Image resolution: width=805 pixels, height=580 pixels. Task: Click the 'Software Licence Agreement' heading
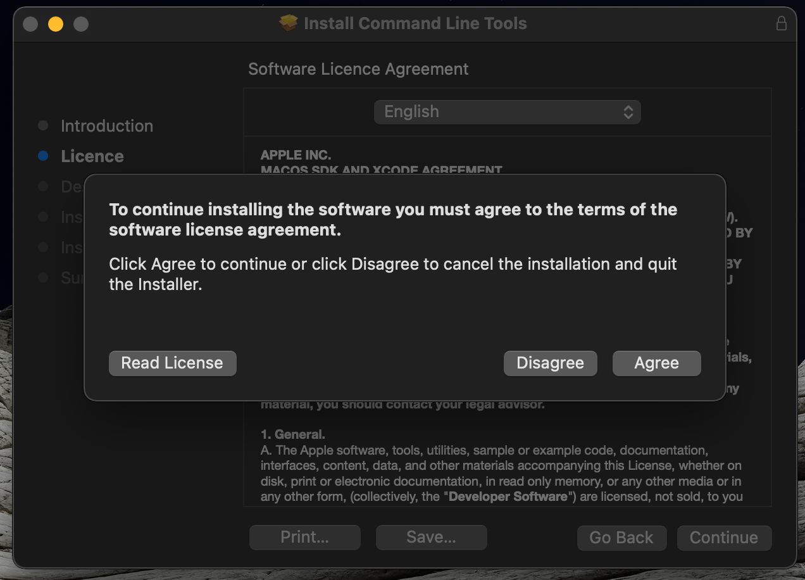(x=358, y=69)
